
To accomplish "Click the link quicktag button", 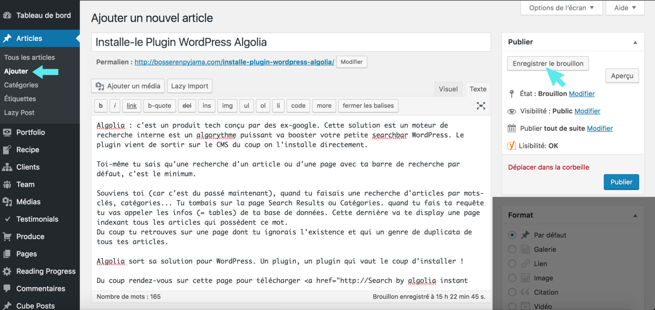I will point(132,106).
